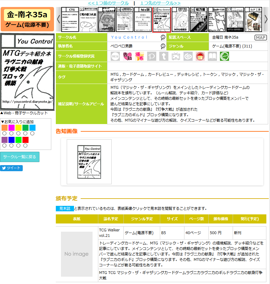The width and height of the screenshot is (270, 284).
Task: Select radio under bright green favorite color
Action: 19,146
